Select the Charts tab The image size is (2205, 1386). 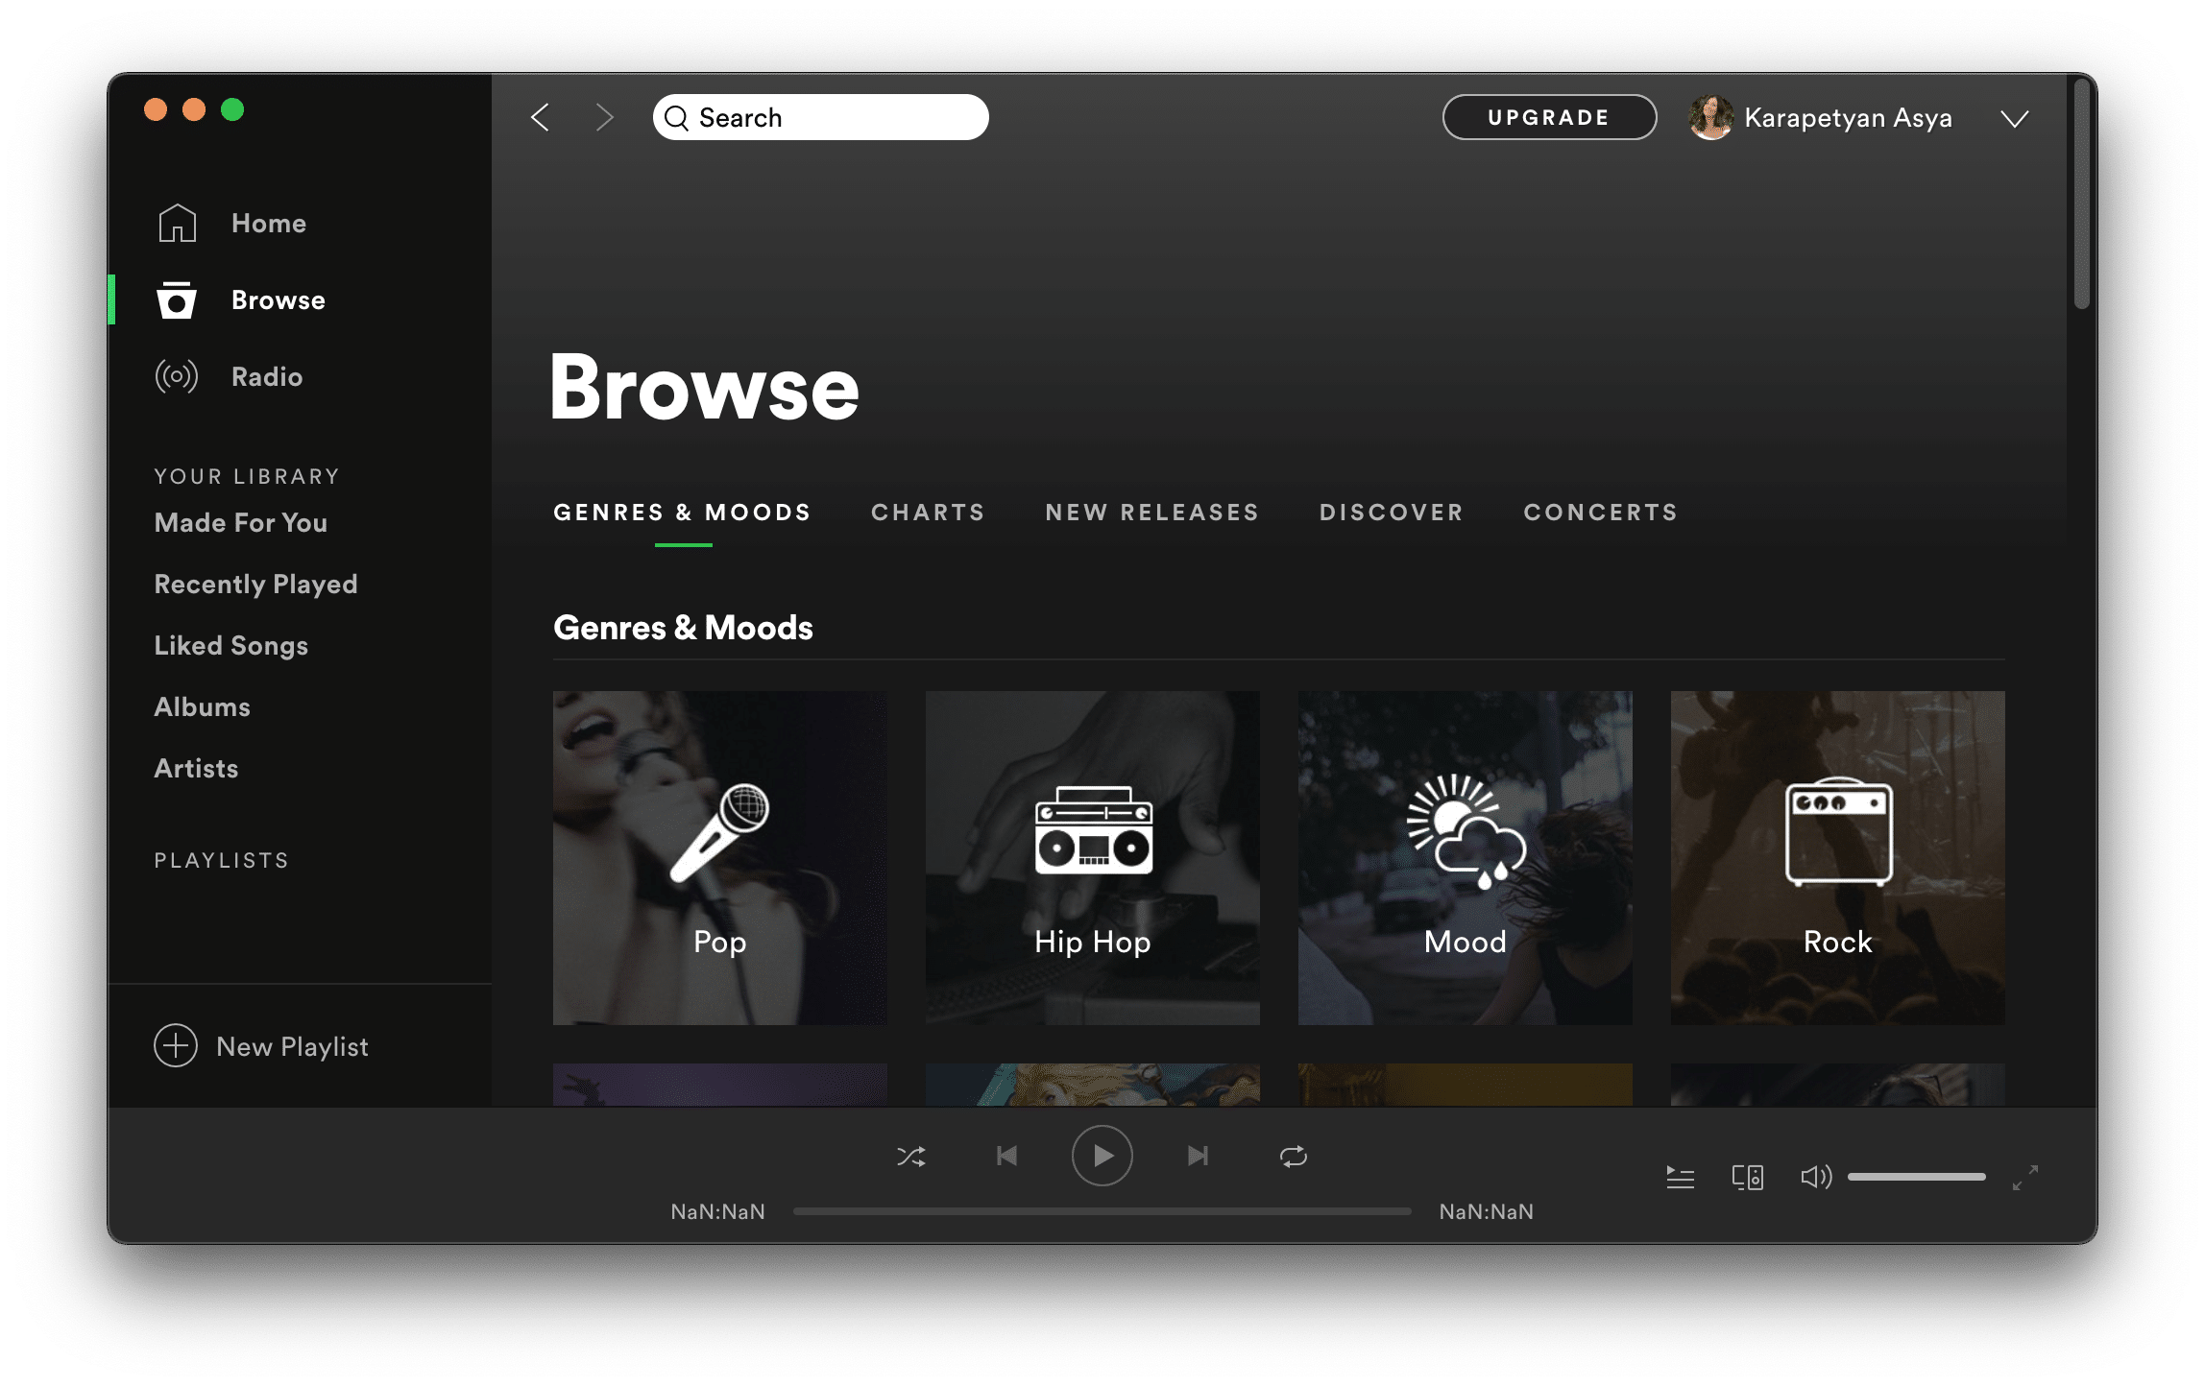pos(929,510)
